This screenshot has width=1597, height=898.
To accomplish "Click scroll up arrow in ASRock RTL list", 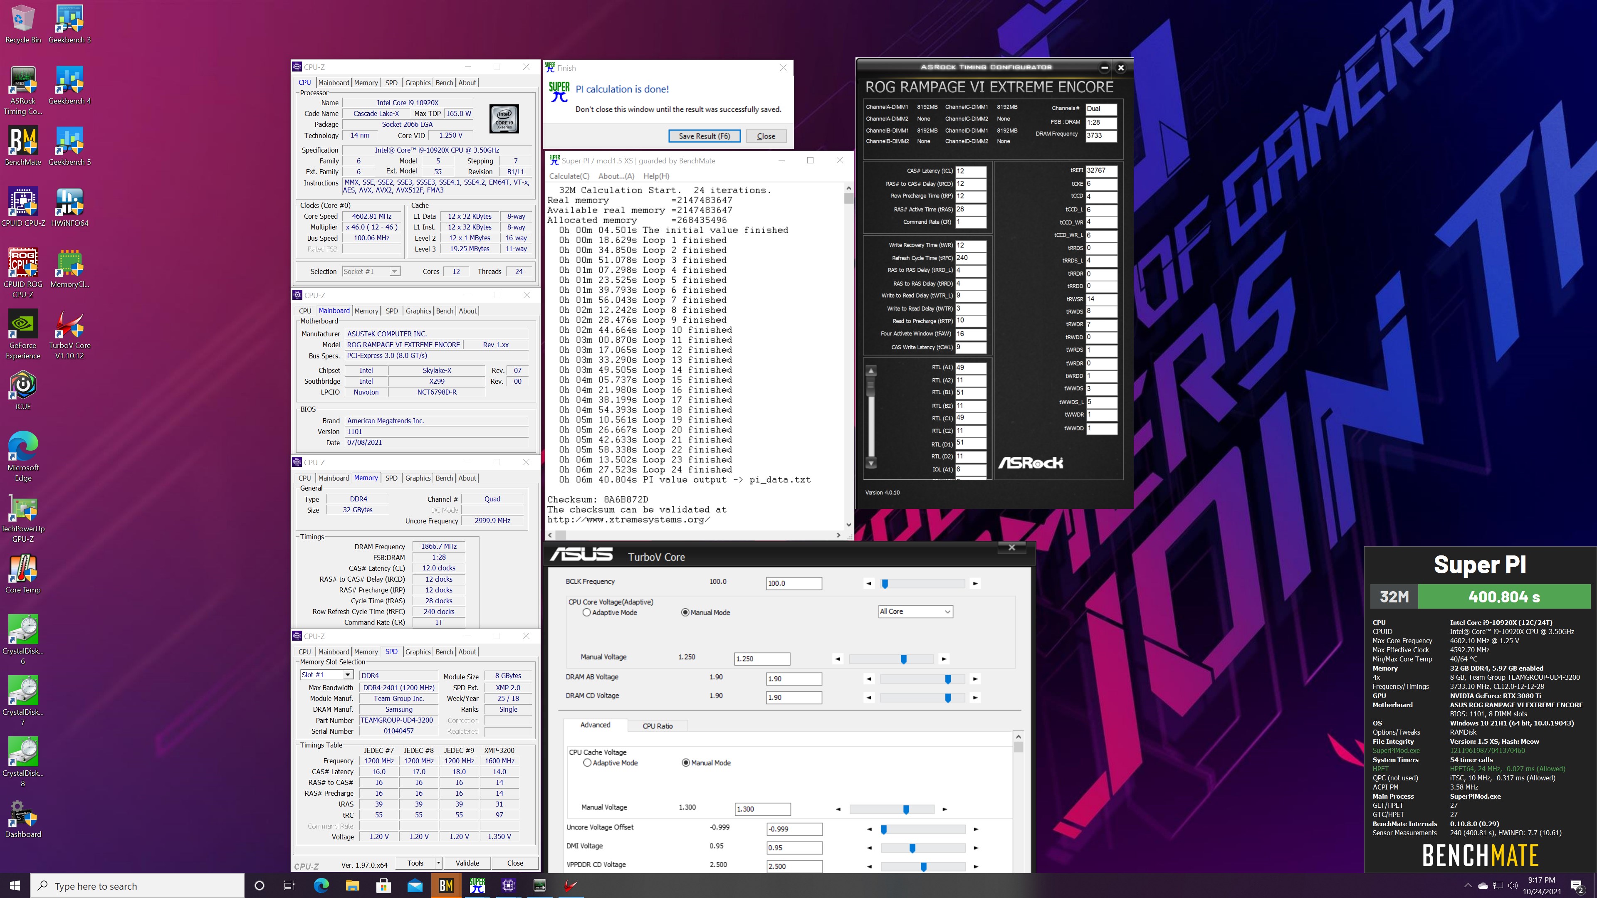I will tap(871, 370).
